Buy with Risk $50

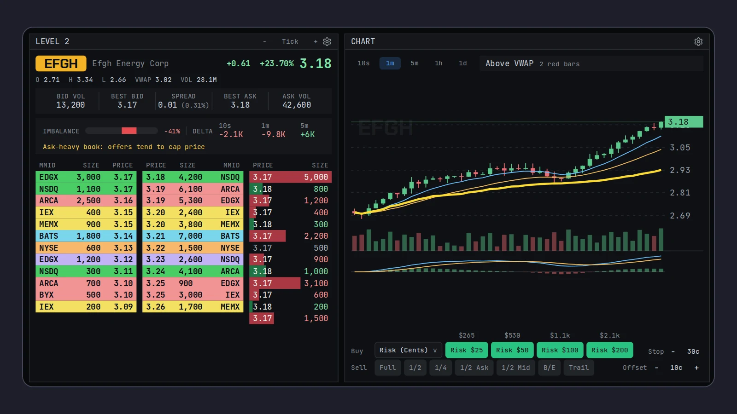pos(512,350)
